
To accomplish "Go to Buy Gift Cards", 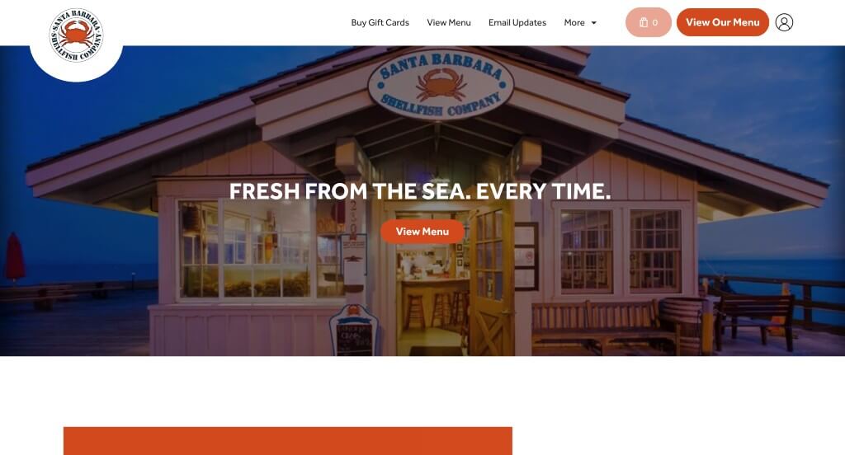I will coord(380,22).
